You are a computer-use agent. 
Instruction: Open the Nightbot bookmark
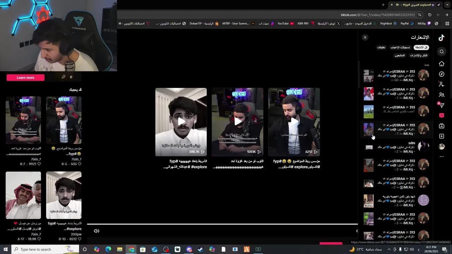(x=388, y=24)
